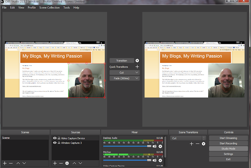Move source down in Sources list
Viewport: 251px width, 168px height.
(80, 163)
